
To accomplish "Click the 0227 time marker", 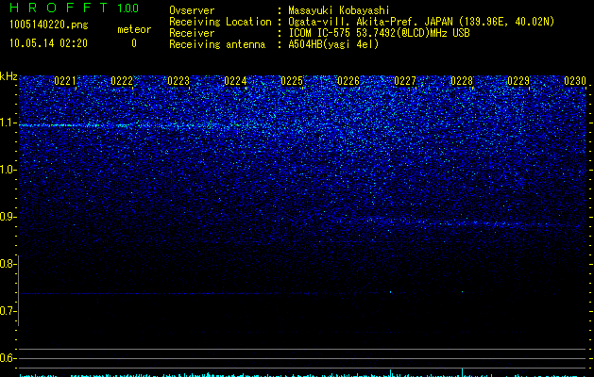I will tap(405, 81).
